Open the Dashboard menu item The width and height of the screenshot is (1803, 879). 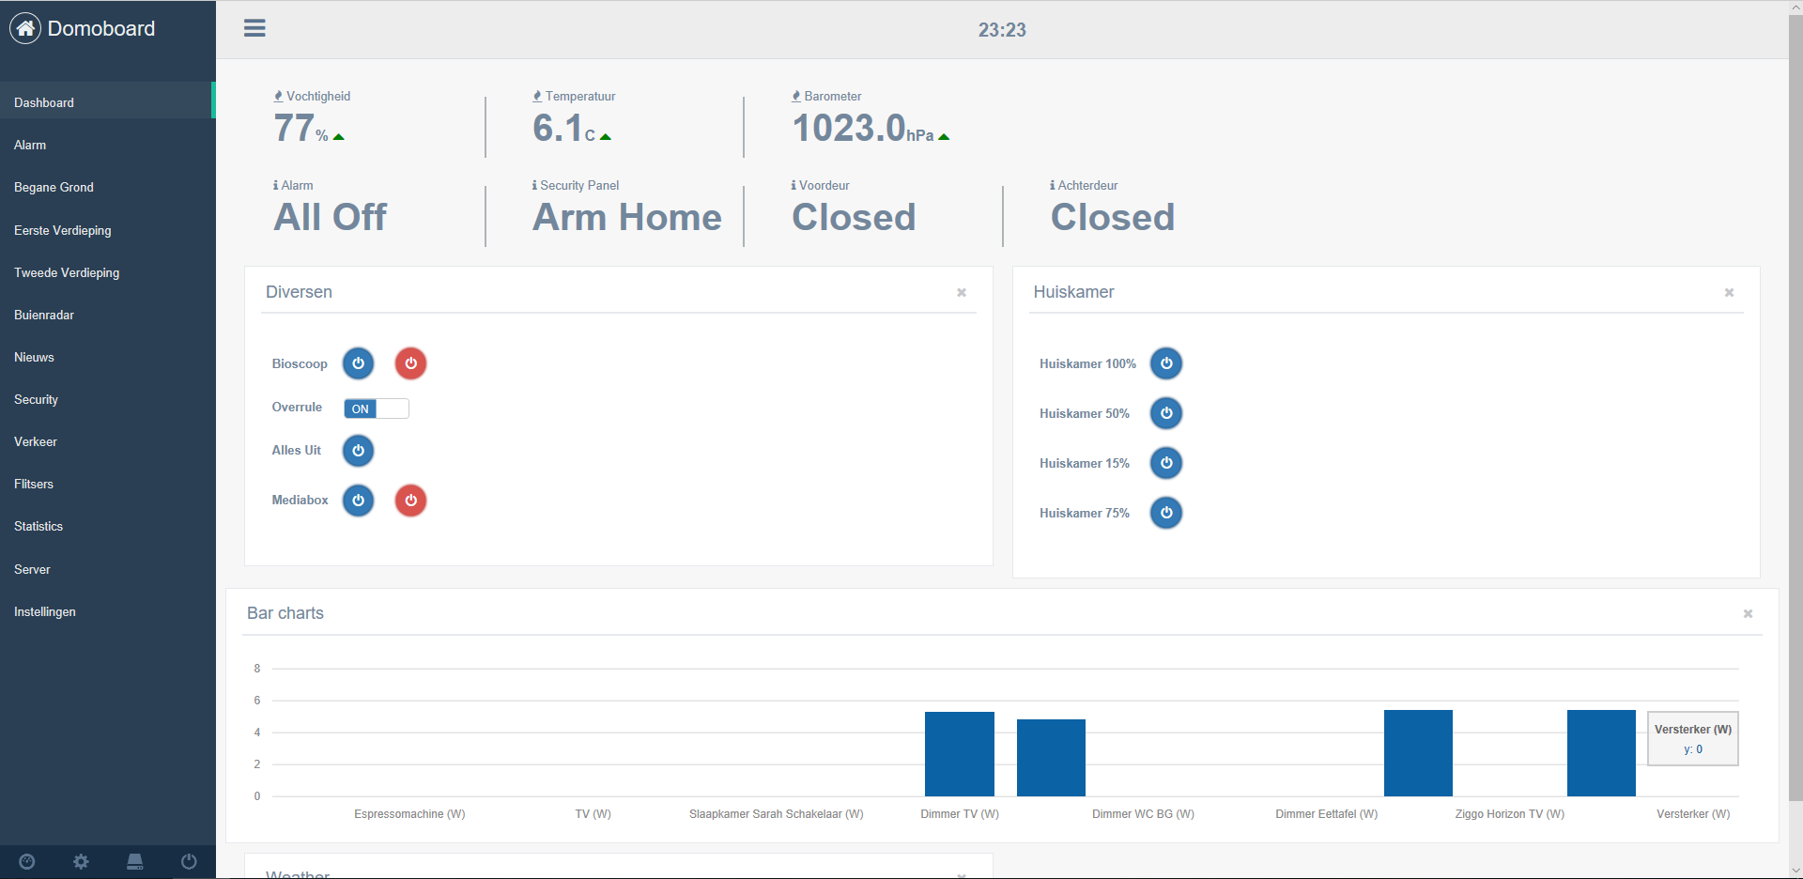(108, 102)
